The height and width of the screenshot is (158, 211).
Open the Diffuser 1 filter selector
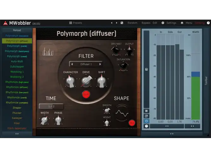coord(86,64)
